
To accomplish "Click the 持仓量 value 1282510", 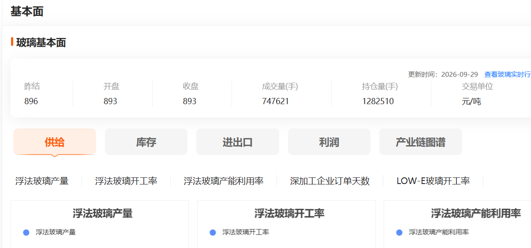I will point(378,101).
